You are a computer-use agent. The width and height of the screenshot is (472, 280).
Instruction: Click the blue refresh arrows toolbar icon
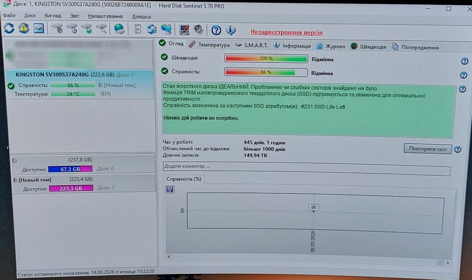point(9,29)
